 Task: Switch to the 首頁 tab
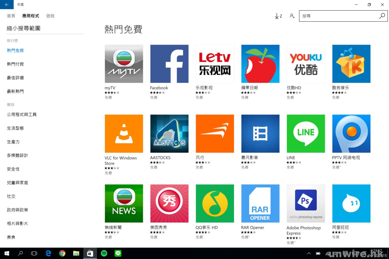pos(11,16)
